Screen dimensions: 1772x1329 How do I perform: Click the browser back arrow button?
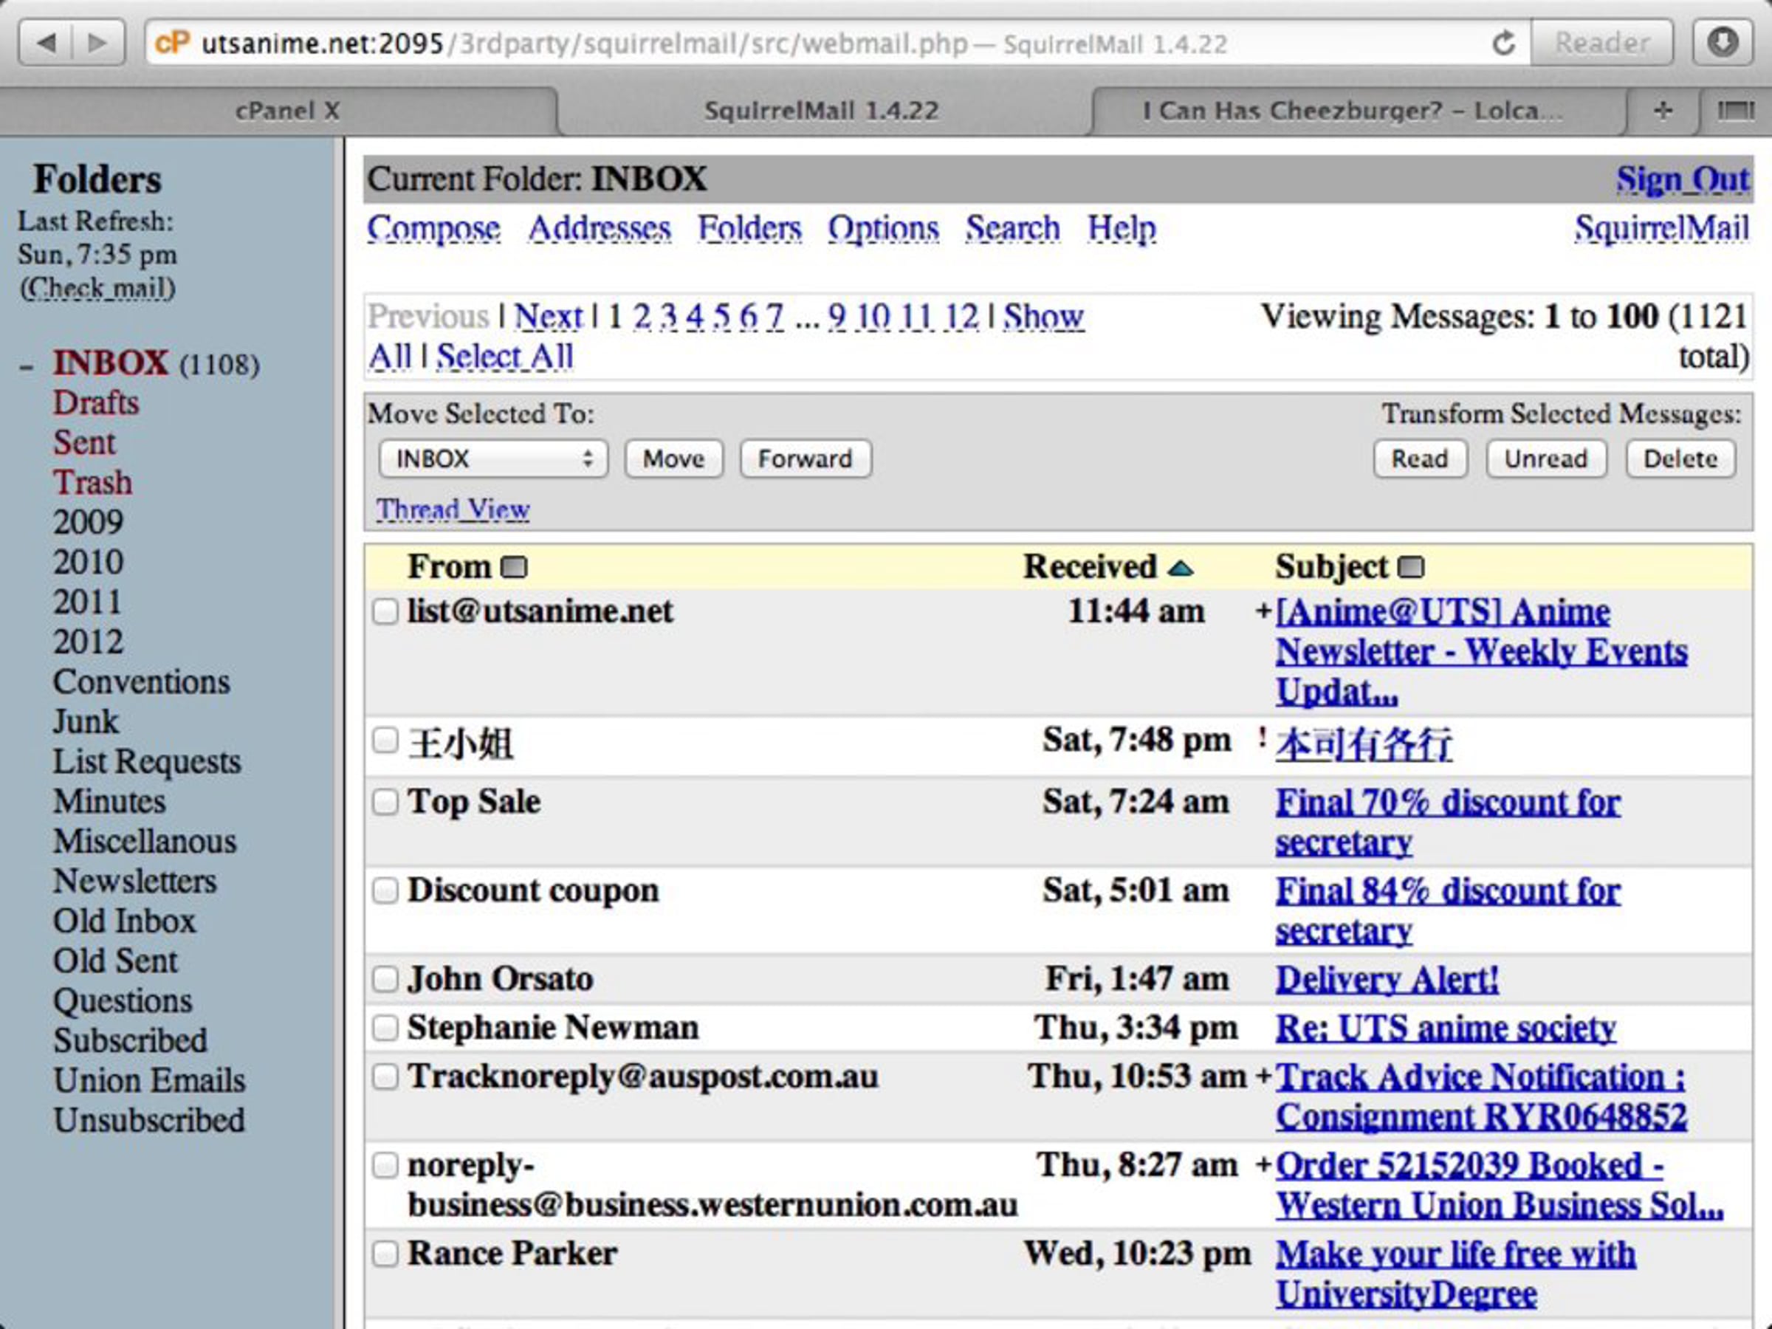pos(47,41)
